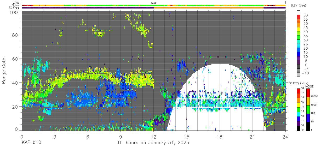Click the x-axis hour tick '6'

tap(88, 137)
